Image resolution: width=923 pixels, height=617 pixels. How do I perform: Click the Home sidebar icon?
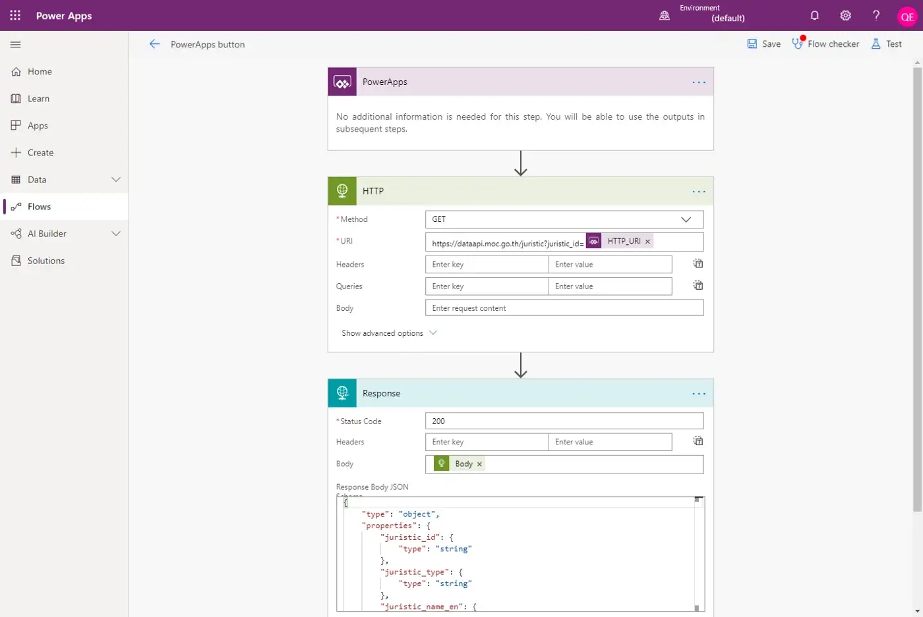click(x=16, y=72)
